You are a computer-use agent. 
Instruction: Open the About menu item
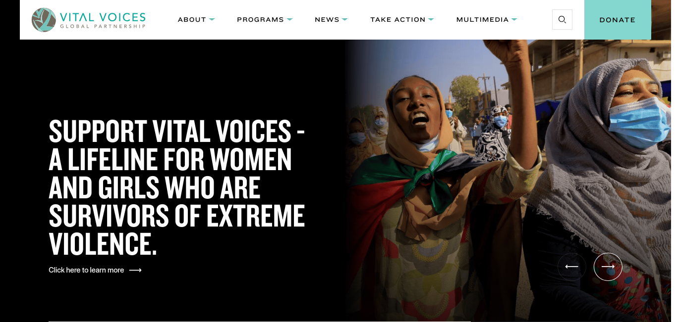click(192, 20)
